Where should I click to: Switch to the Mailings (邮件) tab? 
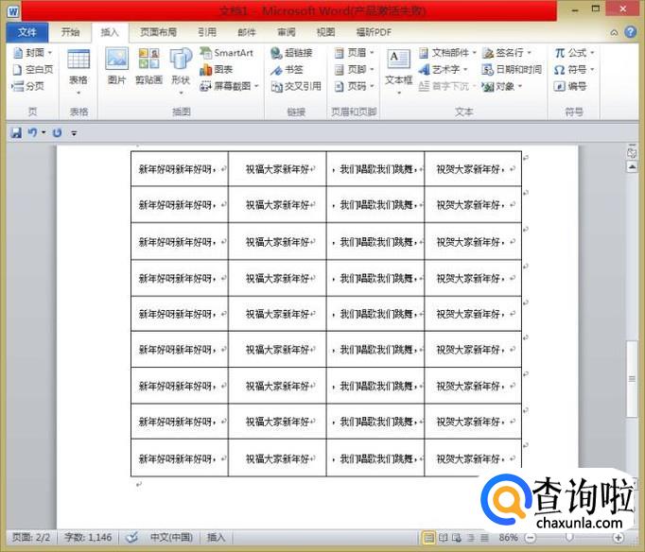point(247,32)
